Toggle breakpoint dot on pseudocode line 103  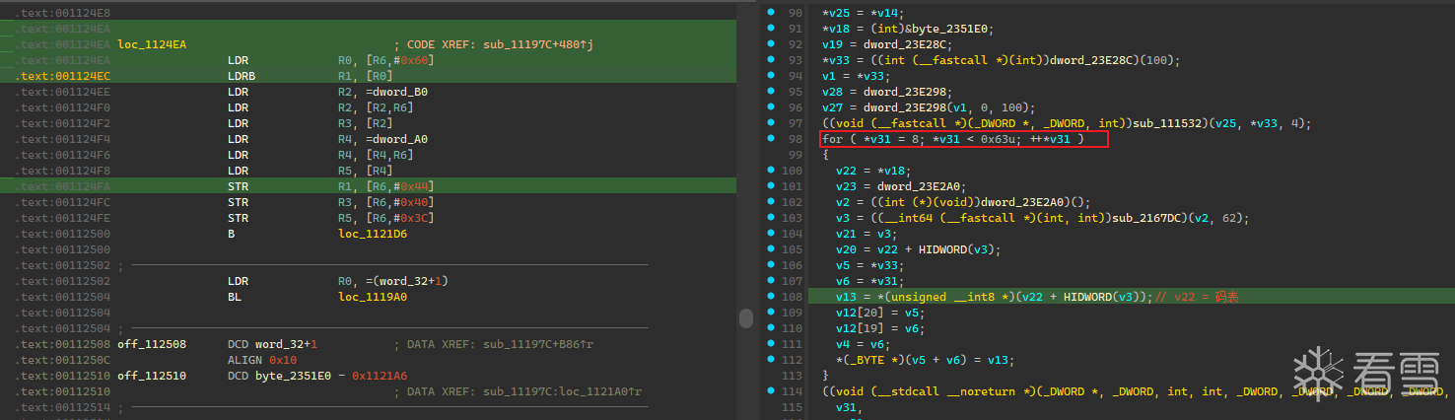pyautogui.click(x=769, y=218)
